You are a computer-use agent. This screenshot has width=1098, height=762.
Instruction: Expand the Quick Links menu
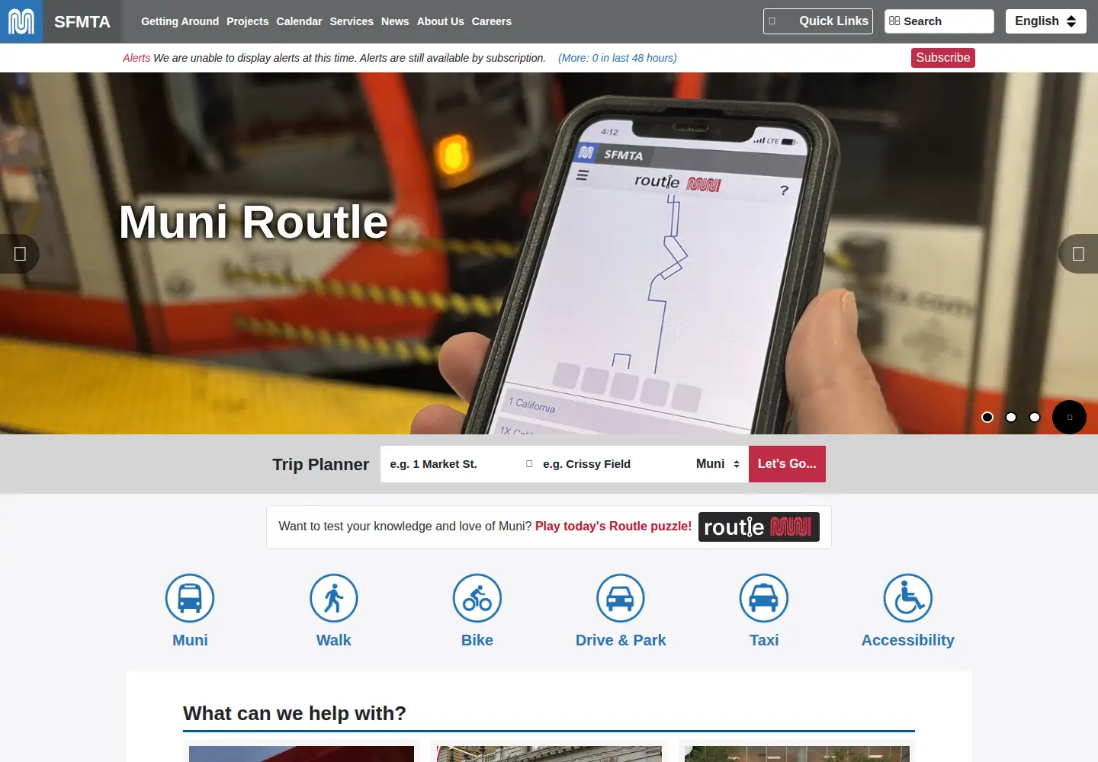[818, 21]
